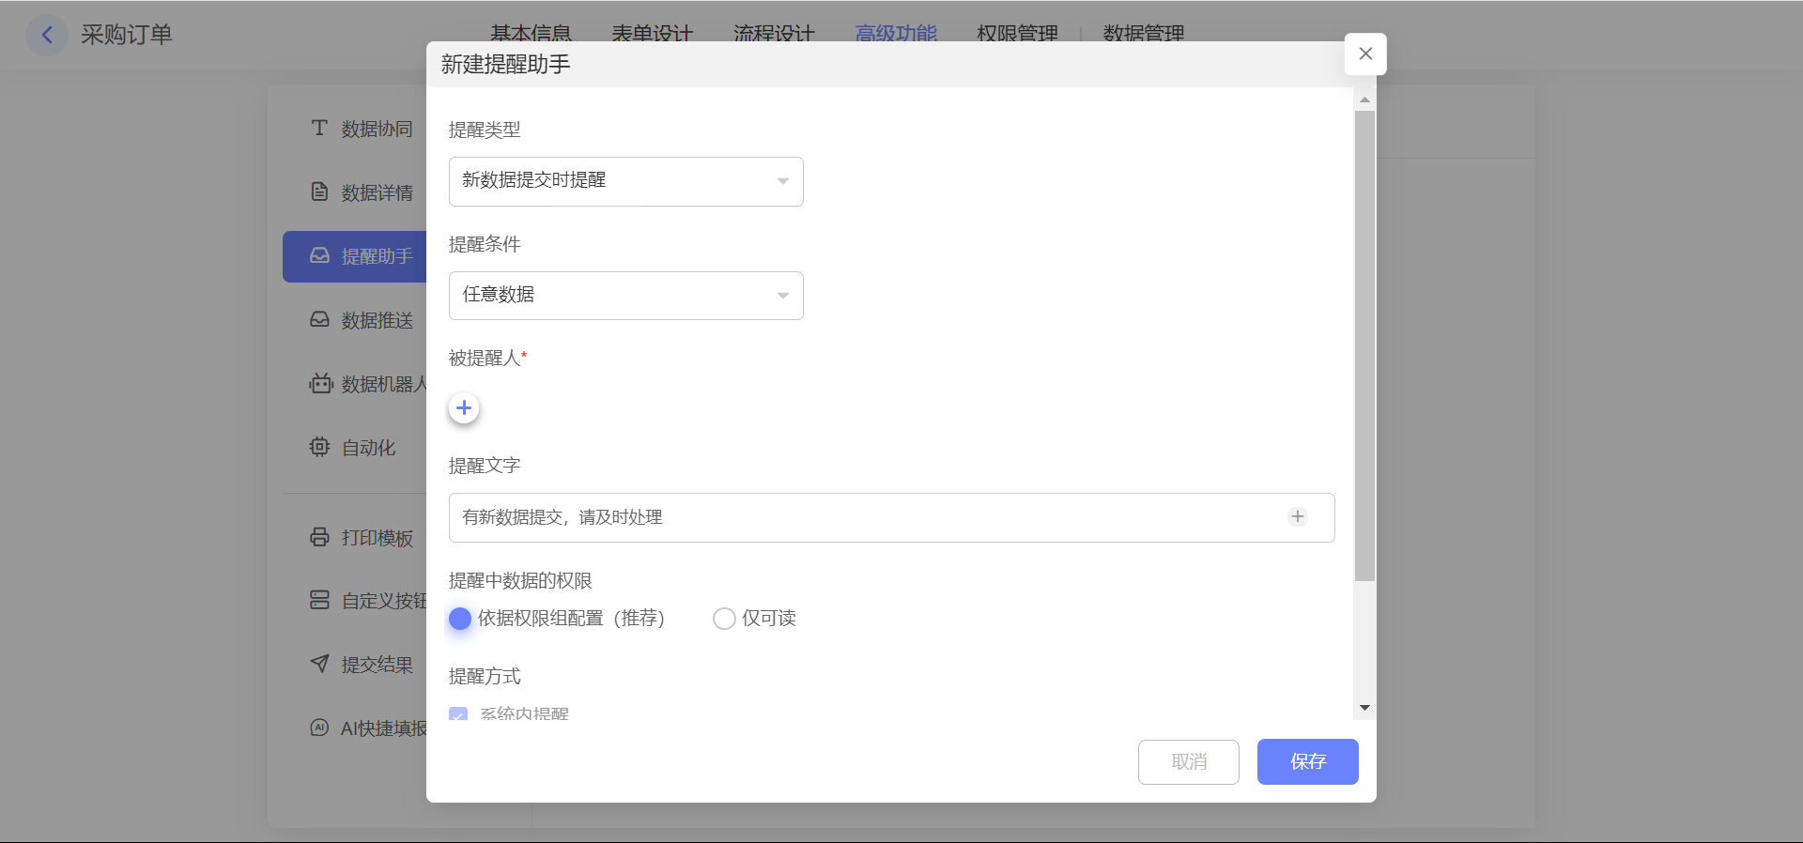Select the 依据权限组配置 radio option

[460, 619]
